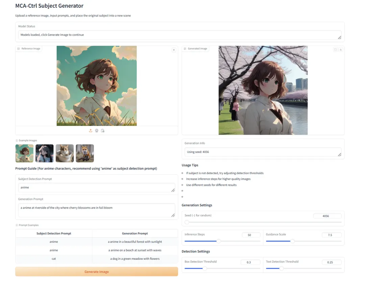Click the Generated Image label icon
This screenshot has width=365, height=285.
click(185, 49)
